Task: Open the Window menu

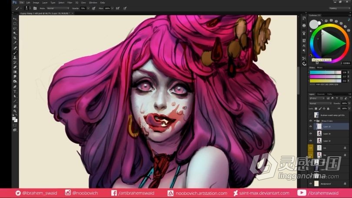Action: click(x=93, y=3)
